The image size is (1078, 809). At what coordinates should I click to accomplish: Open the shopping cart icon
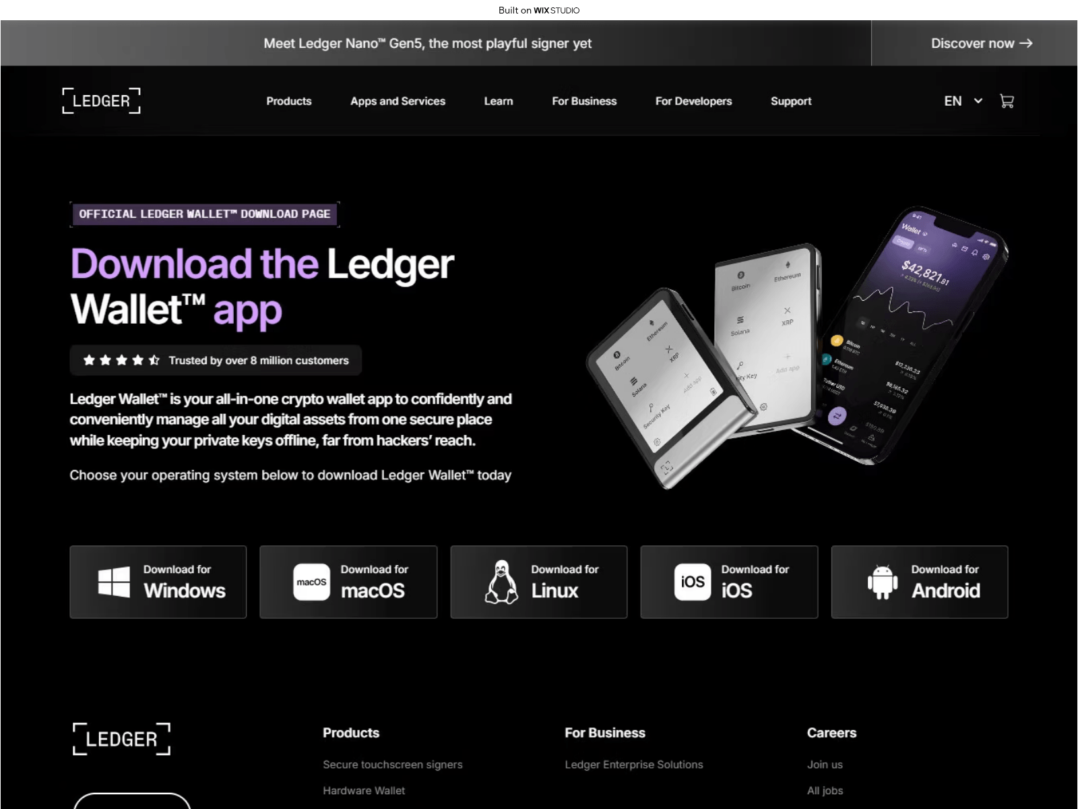point(1007,101)
